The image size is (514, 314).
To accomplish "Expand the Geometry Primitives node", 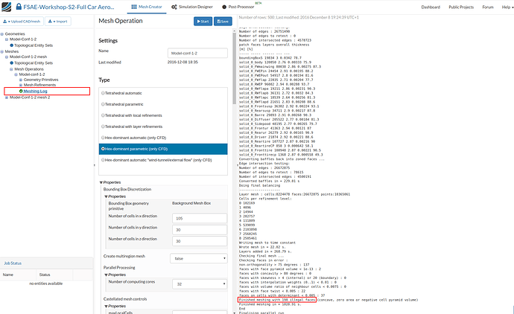I will (x=21, y=80).
